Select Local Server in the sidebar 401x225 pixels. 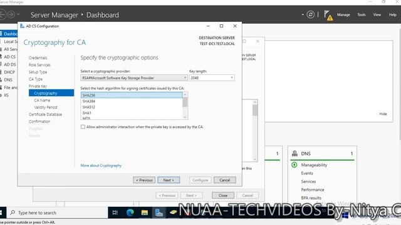tap(9, 41)
